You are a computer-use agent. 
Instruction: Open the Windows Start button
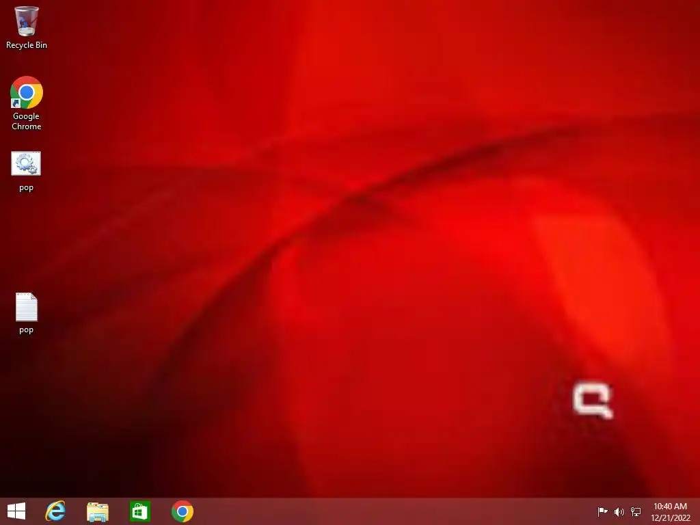coord(16,511)
